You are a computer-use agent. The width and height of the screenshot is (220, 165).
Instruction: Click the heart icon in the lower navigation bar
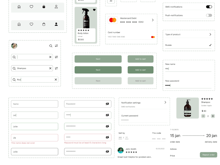[31, 24]
